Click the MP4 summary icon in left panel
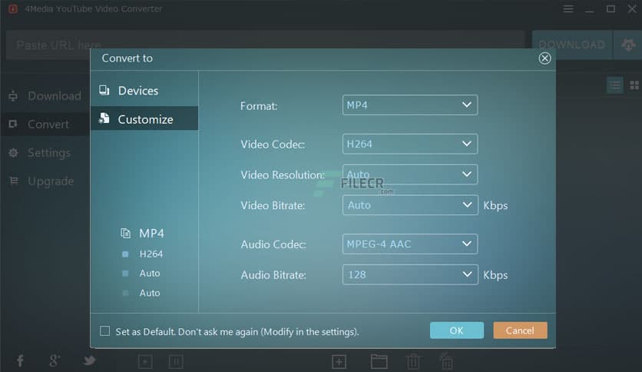Viewport: 642px width, 372px height. 125,233
